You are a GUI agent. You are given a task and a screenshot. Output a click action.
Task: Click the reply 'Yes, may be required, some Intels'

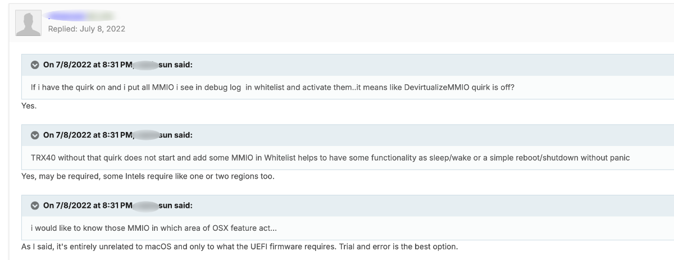(147, 176)
